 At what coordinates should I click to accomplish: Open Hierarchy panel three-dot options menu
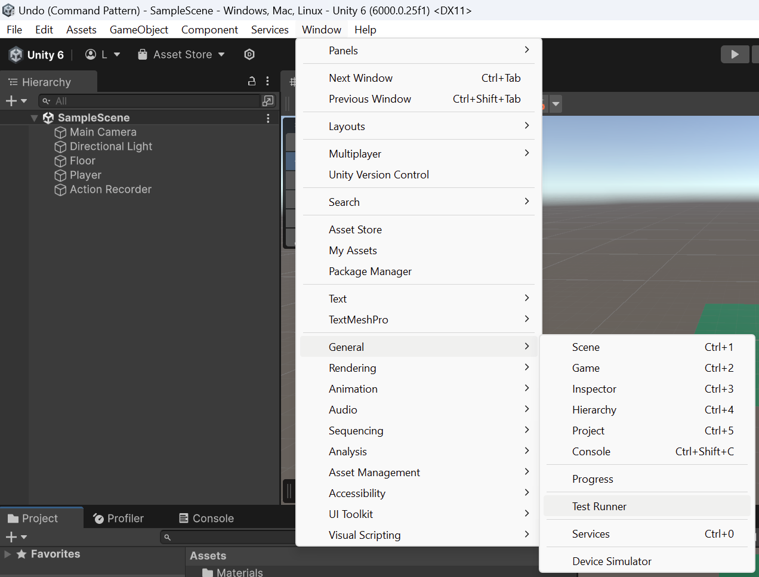[x=267, y=82]
